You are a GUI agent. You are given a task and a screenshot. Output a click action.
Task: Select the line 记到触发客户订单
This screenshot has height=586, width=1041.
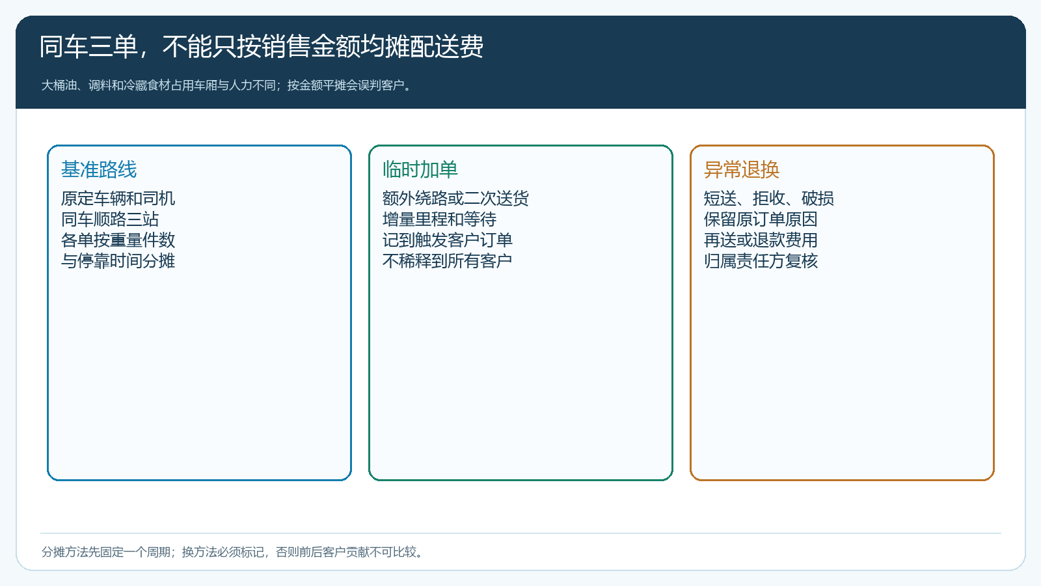448,240
